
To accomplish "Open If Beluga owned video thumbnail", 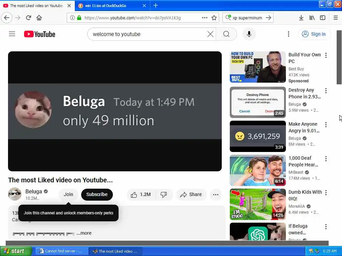I will coord(258,231).
